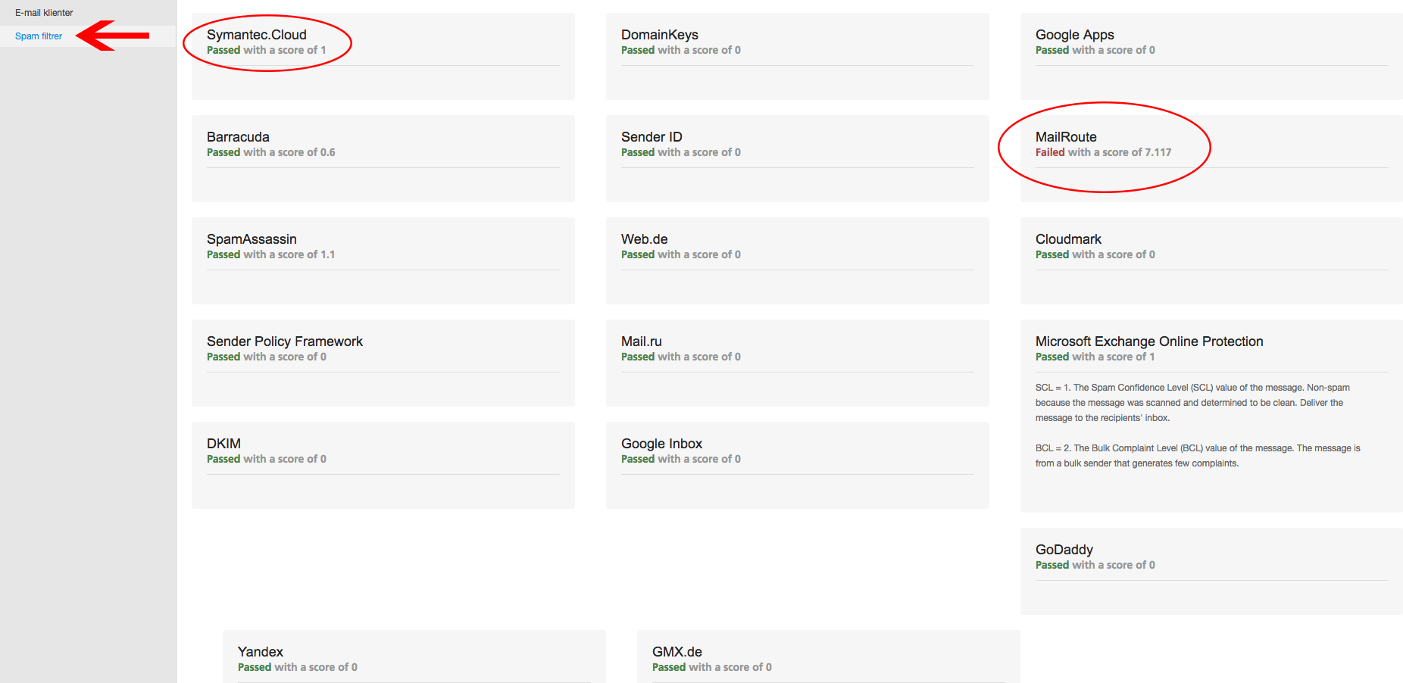Select 'Passed with a score of 0.6' text
The height and width of the screenshot is (683, 1403).
(x=271, y=152)
